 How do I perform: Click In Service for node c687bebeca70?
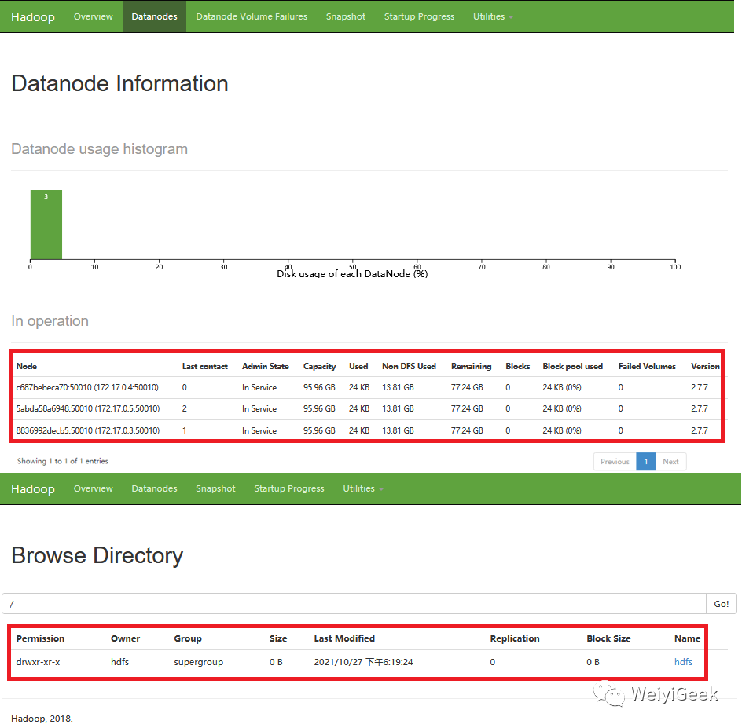(259, 387)
